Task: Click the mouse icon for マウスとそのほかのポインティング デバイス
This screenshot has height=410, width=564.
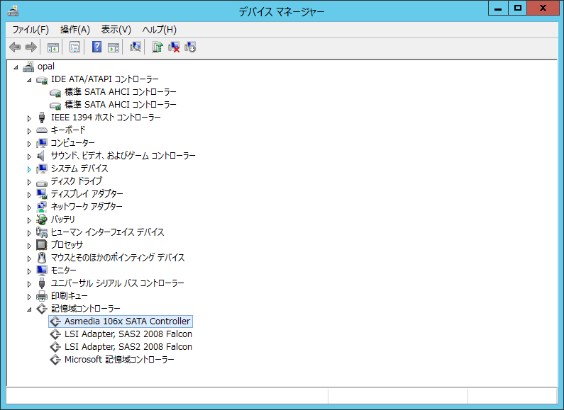Action: pos(42,258)
